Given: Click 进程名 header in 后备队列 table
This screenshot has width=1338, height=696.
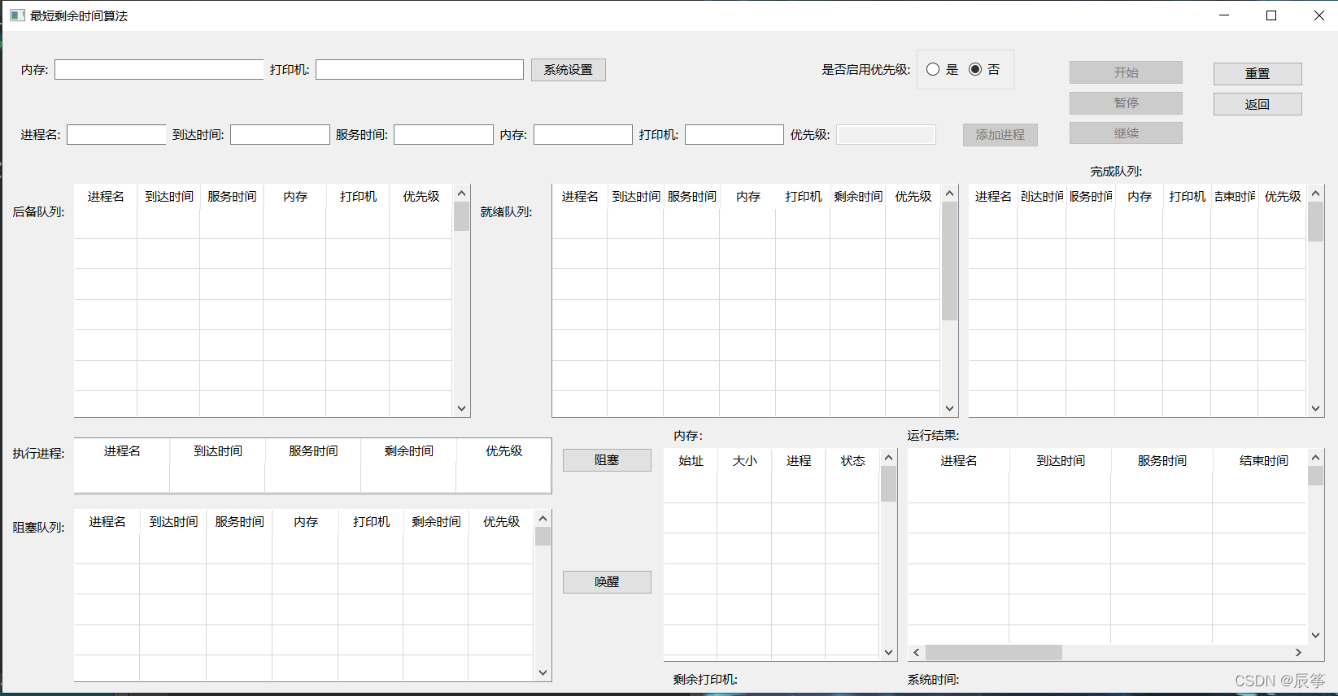Looking at the screenshot, I should [x=106, y=197].
